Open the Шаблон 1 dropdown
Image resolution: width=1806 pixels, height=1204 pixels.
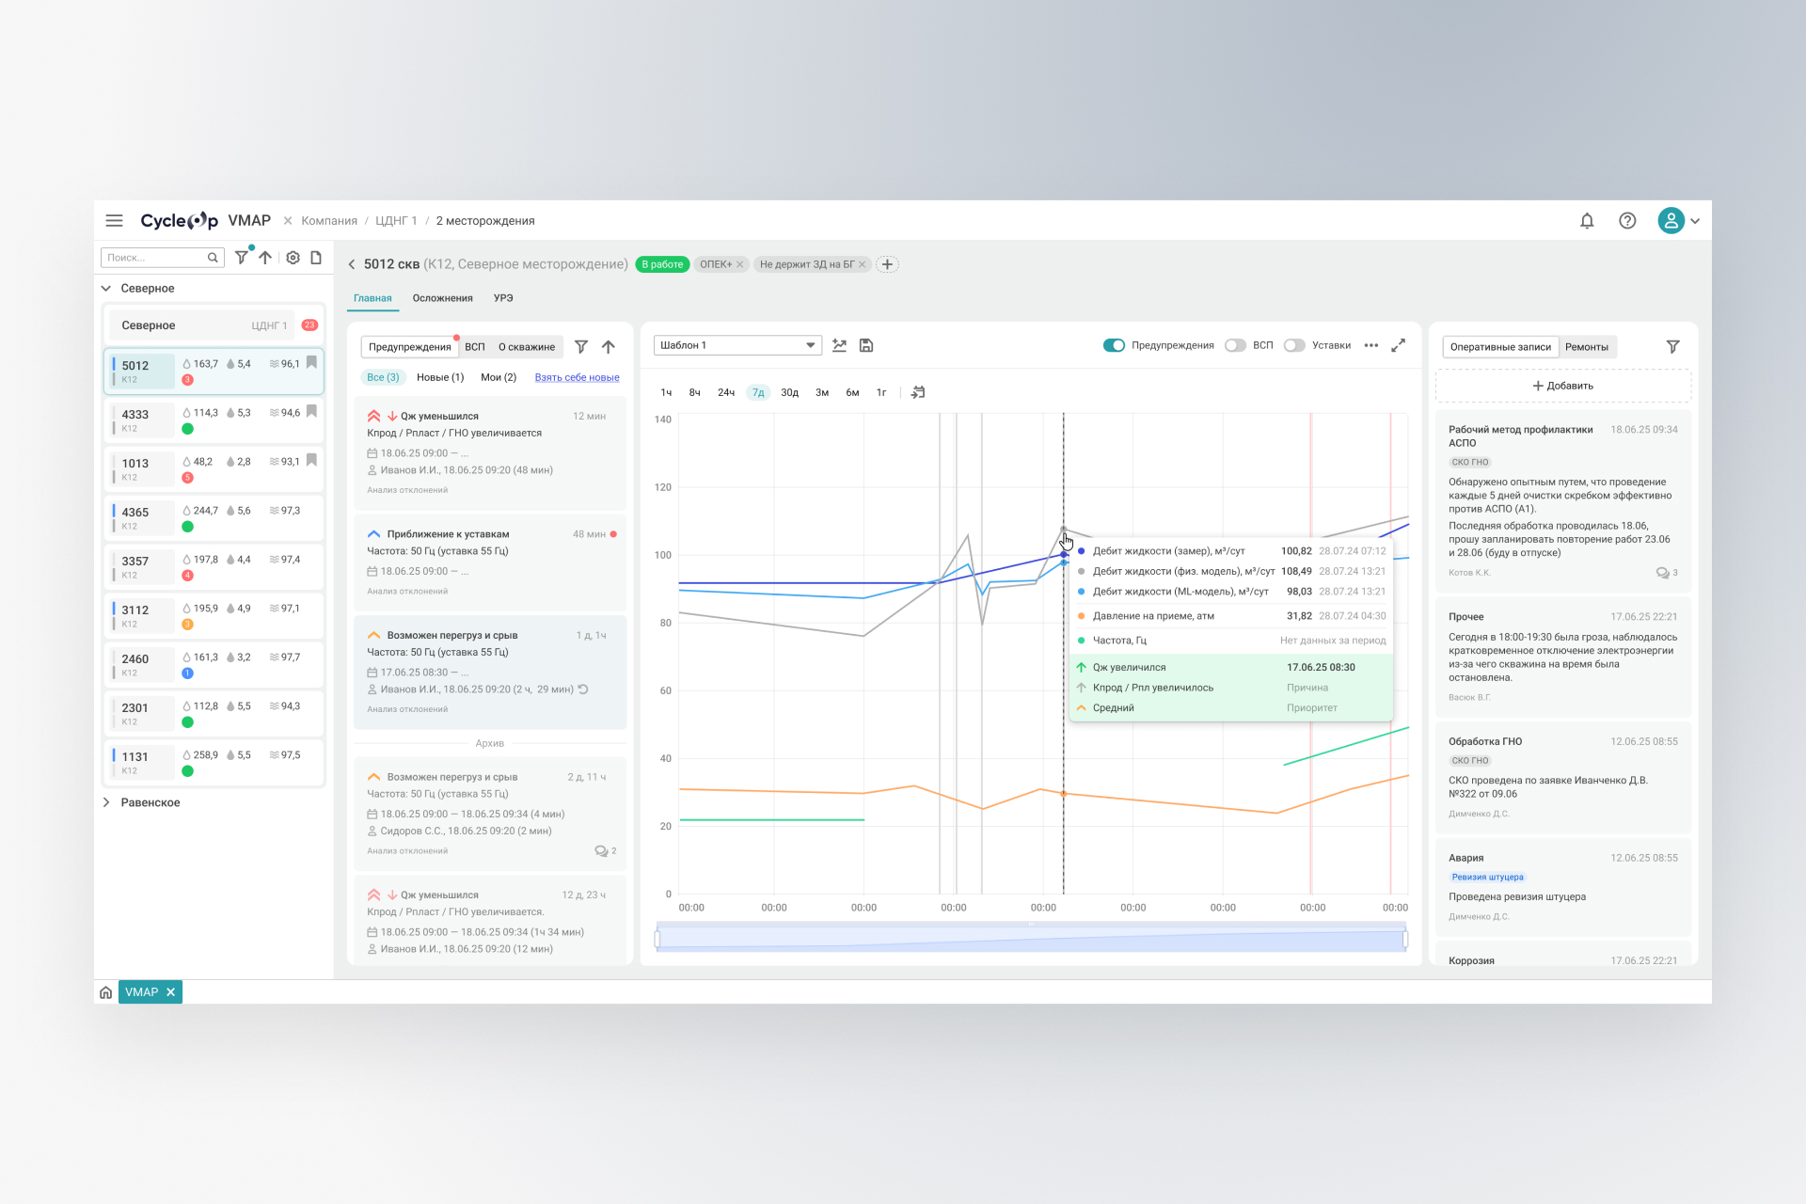[737, 345]
